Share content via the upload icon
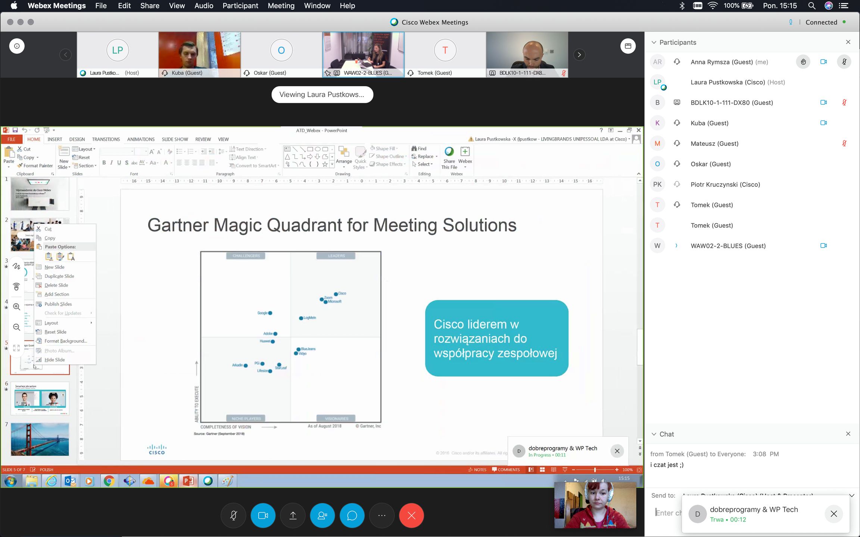This screenshot has width=860, height=537. 292,515
